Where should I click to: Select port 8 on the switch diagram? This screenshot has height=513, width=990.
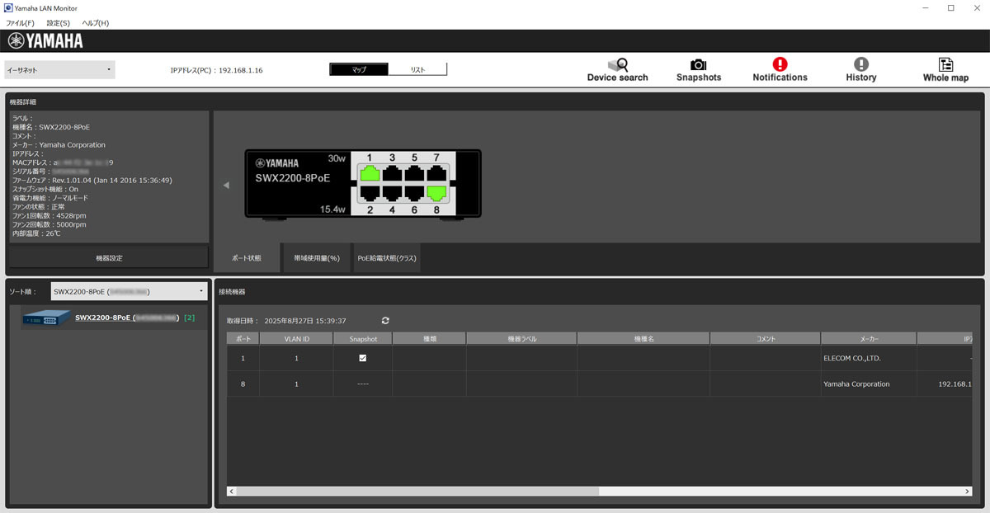tap(436, 194)
